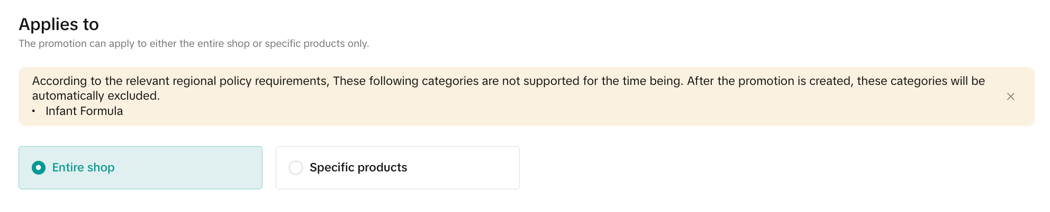
Task: Click the bullet point before Infant Formula
Action: click(x=33, y=111)
